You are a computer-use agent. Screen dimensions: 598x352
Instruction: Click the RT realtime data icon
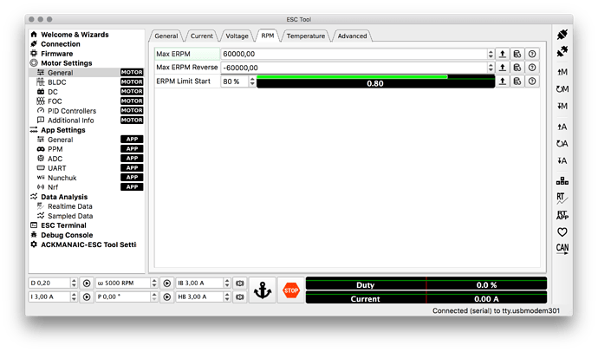tap(562, 198)
